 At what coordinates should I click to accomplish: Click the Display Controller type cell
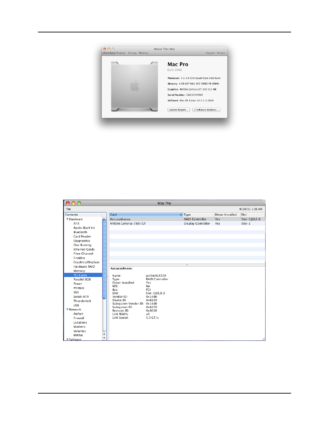(x=197, y=224)
